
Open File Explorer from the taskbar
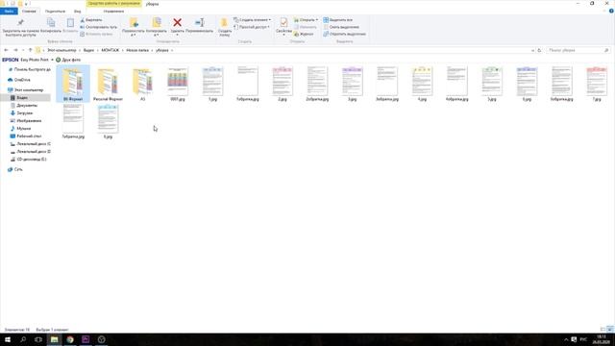pyautogui.click(x=54, y=339)
